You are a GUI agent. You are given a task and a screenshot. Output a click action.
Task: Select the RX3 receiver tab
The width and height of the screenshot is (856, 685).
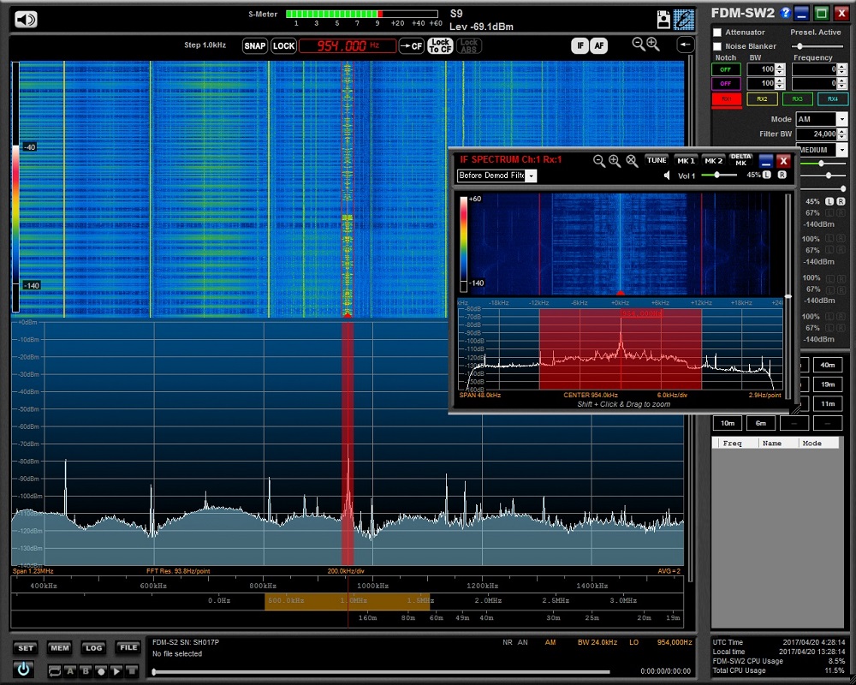[797, 99]
